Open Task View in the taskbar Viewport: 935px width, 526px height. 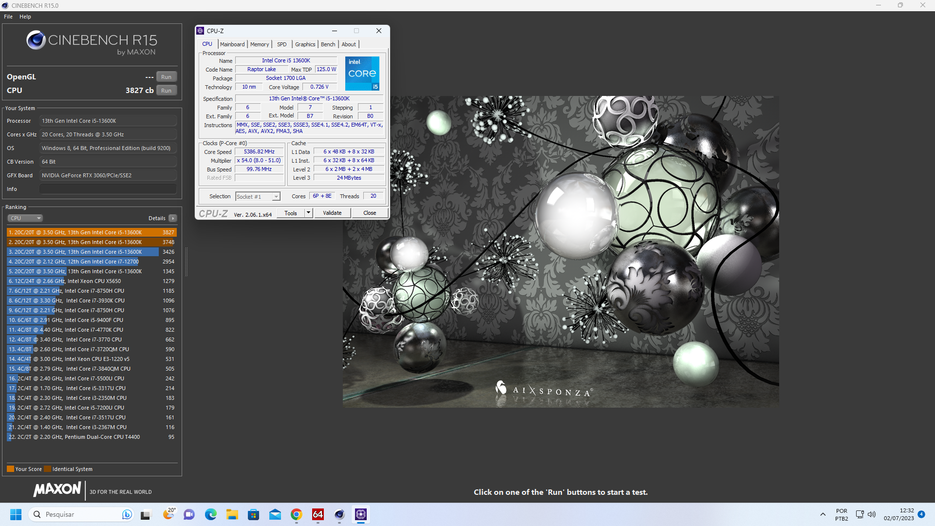click(146, 515)
